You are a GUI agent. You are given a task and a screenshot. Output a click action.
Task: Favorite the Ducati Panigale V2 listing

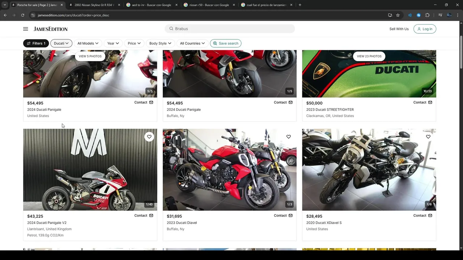point(149,136)
